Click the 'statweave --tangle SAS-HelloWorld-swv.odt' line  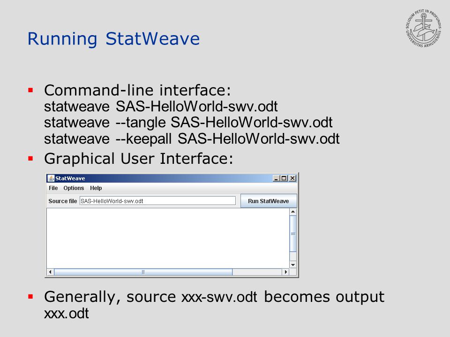pyautogui.click(x=188, y=123)
